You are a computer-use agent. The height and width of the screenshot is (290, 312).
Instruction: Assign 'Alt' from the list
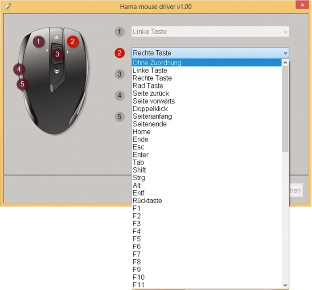coord(206,185)
